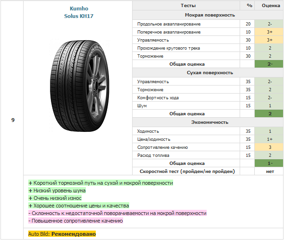This screenshot has width=284, height=241.
Task: Click the 'нет' value of Скоростной тест
Action: 270,172
